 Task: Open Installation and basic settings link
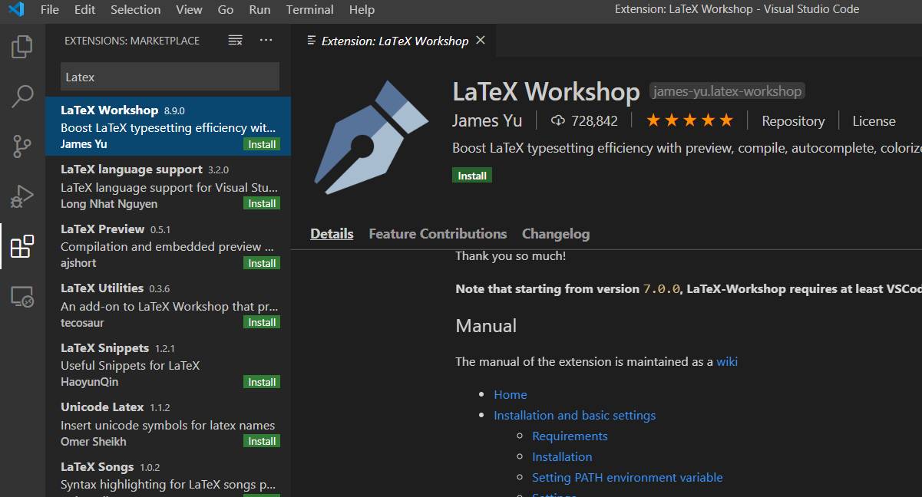click(x=575, y=415)
